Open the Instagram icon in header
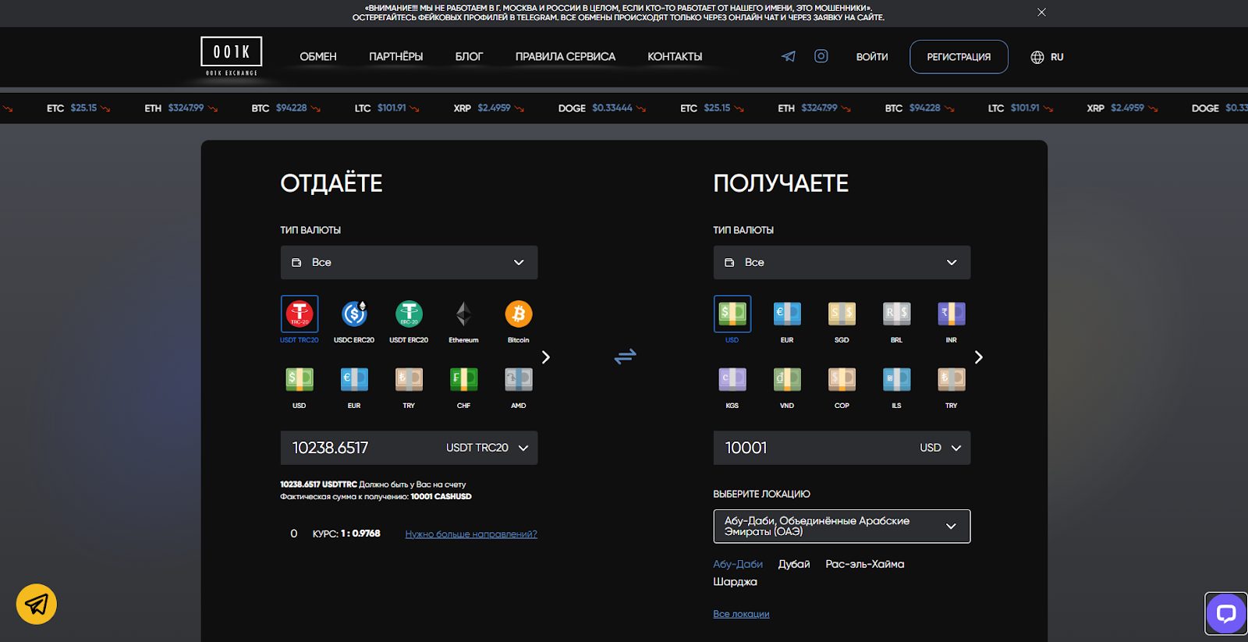This screenshot has width=1248, height=642. [821, 56]
